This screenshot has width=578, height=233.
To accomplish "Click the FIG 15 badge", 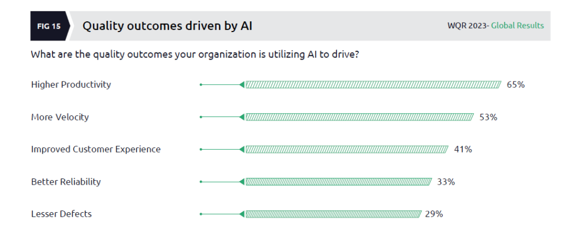I will click(x=49, y=26).
